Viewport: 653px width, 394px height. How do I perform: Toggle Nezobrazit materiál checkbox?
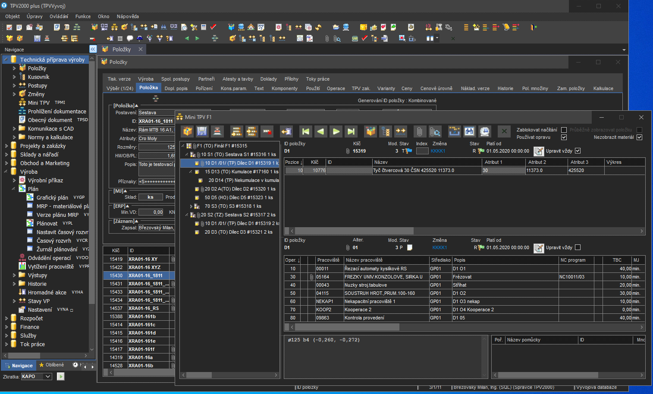tap(640, 137)
